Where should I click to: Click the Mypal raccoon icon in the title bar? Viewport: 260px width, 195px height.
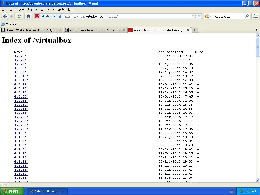(x=3, y=3)
